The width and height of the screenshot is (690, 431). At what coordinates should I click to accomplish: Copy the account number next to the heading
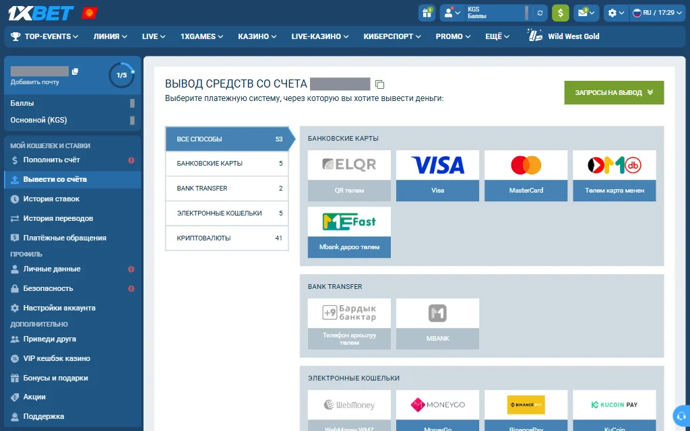[x=379, y=84]
